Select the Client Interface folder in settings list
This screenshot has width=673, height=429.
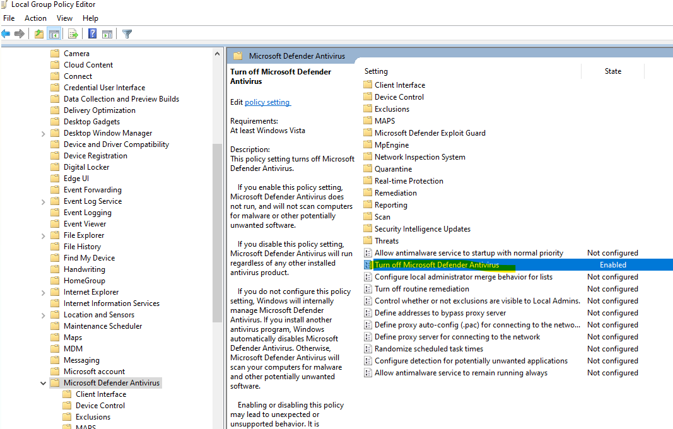(400, 85)
